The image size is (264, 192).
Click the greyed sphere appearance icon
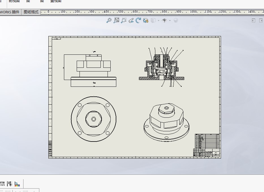click(176, 20)
